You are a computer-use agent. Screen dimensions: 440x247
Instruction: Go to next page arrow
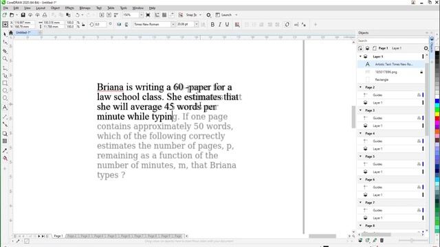tap(39, 236)
